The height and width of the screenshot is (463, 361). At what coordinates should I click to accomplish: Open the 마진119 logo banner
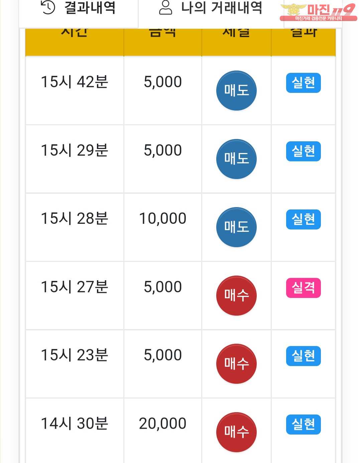tap(319, 12)
